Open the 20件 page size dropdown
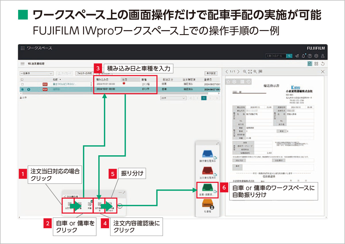 pos(174,98)
